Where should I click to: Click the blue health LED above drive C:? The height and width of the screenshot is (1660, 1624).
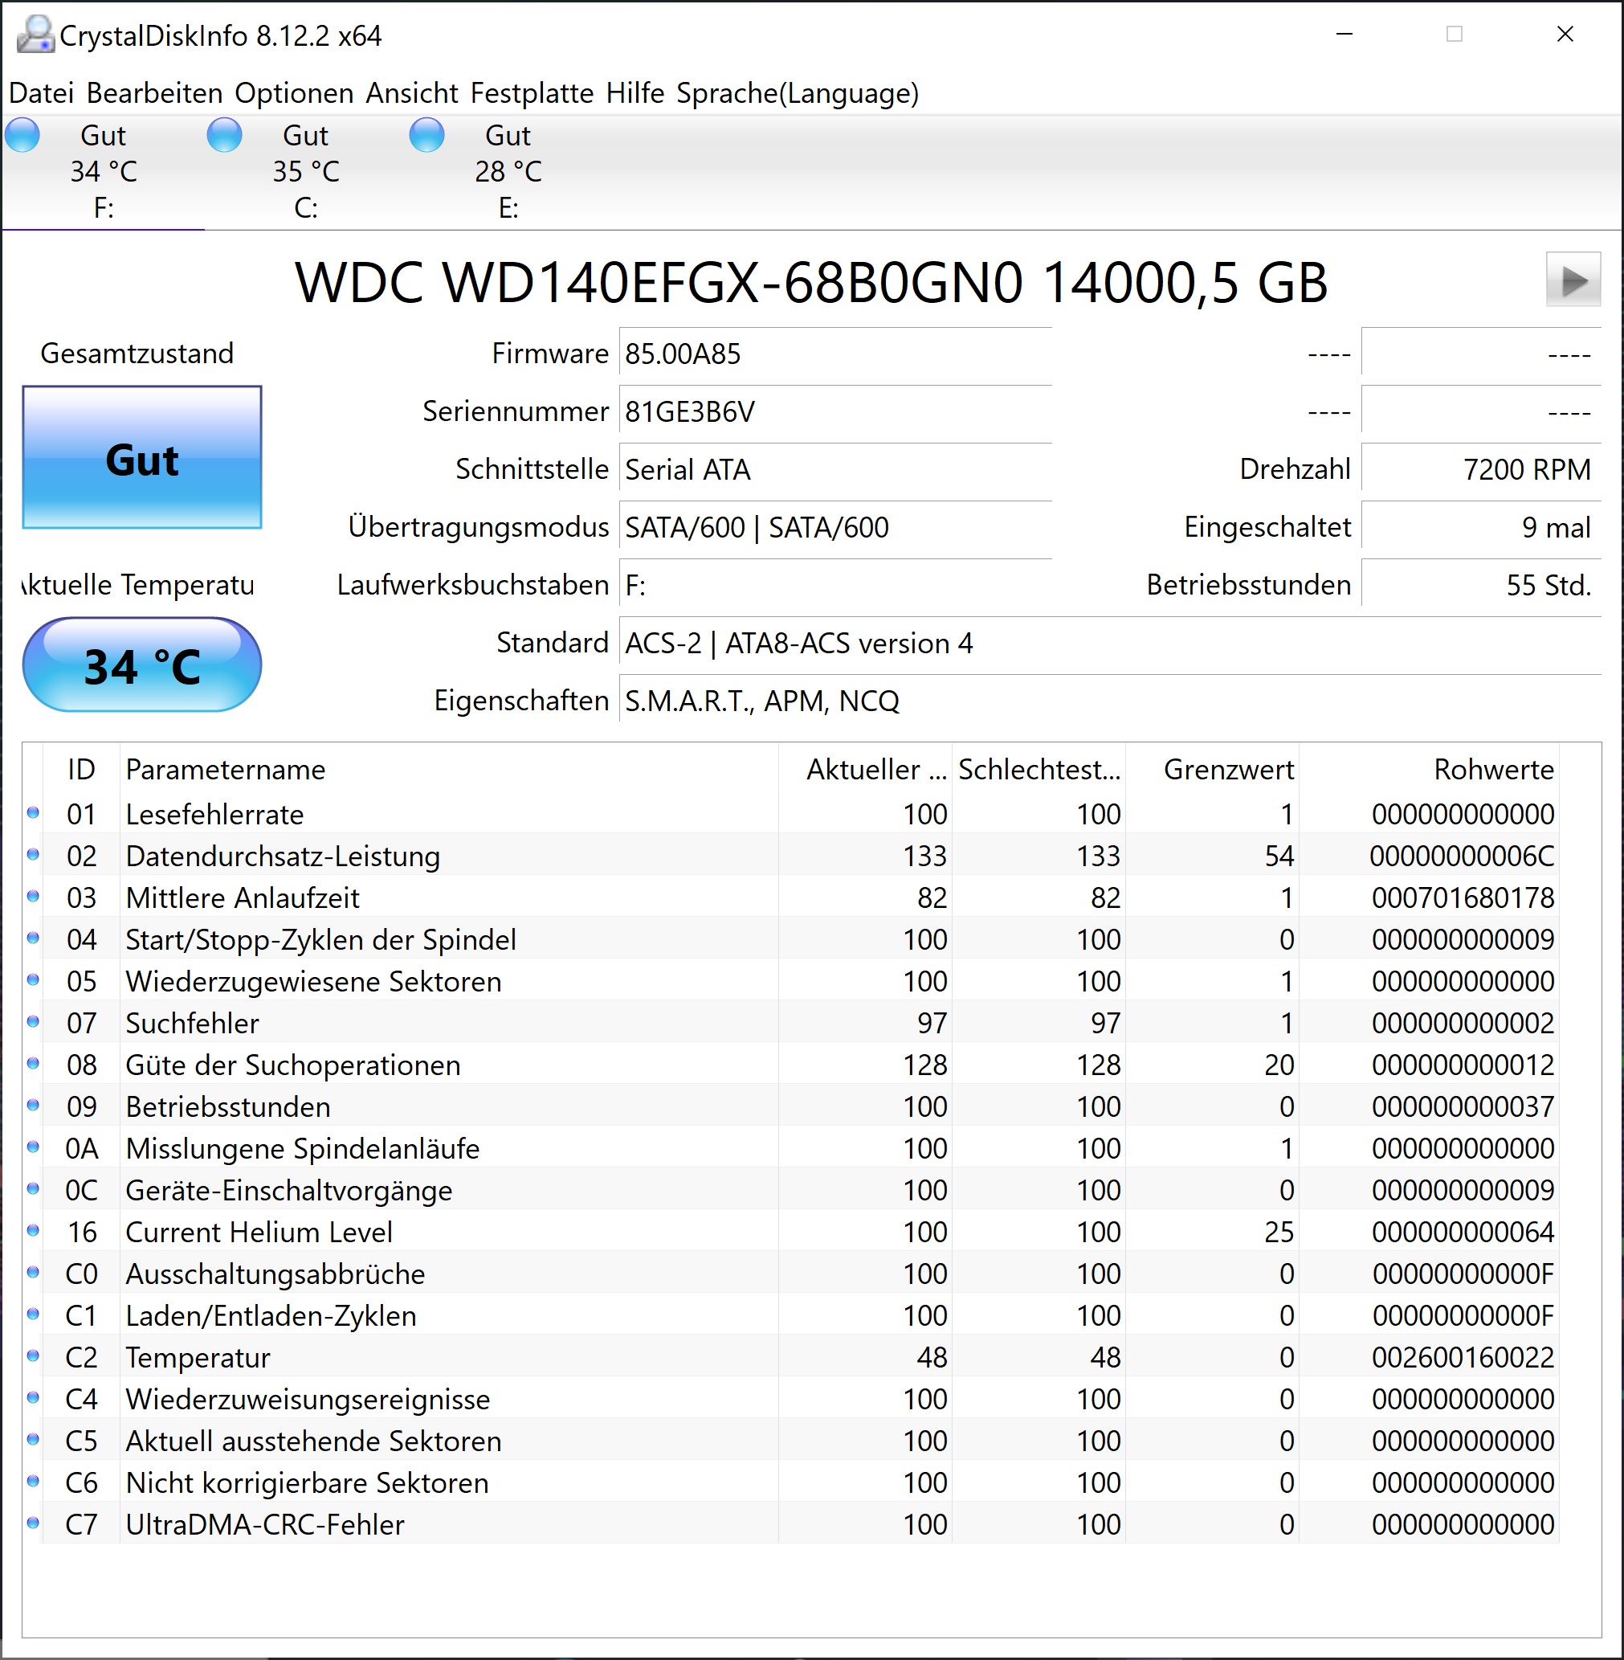click(x=224, y=134)
